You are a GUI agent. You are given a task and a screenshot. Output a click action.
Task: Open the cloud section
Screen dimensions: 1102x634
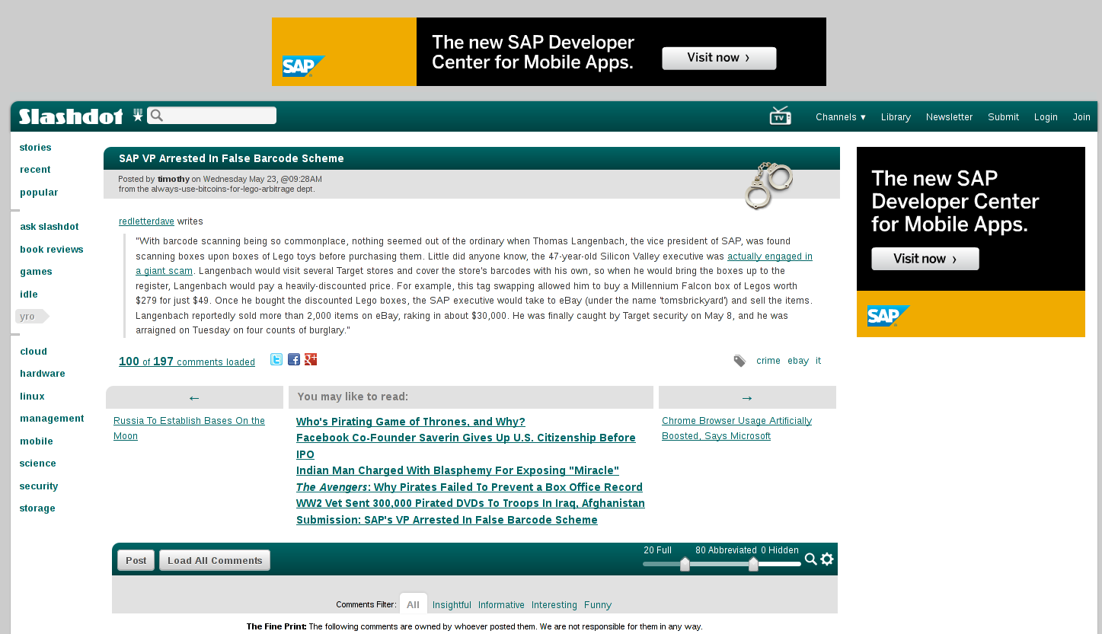tap(34, 352)
